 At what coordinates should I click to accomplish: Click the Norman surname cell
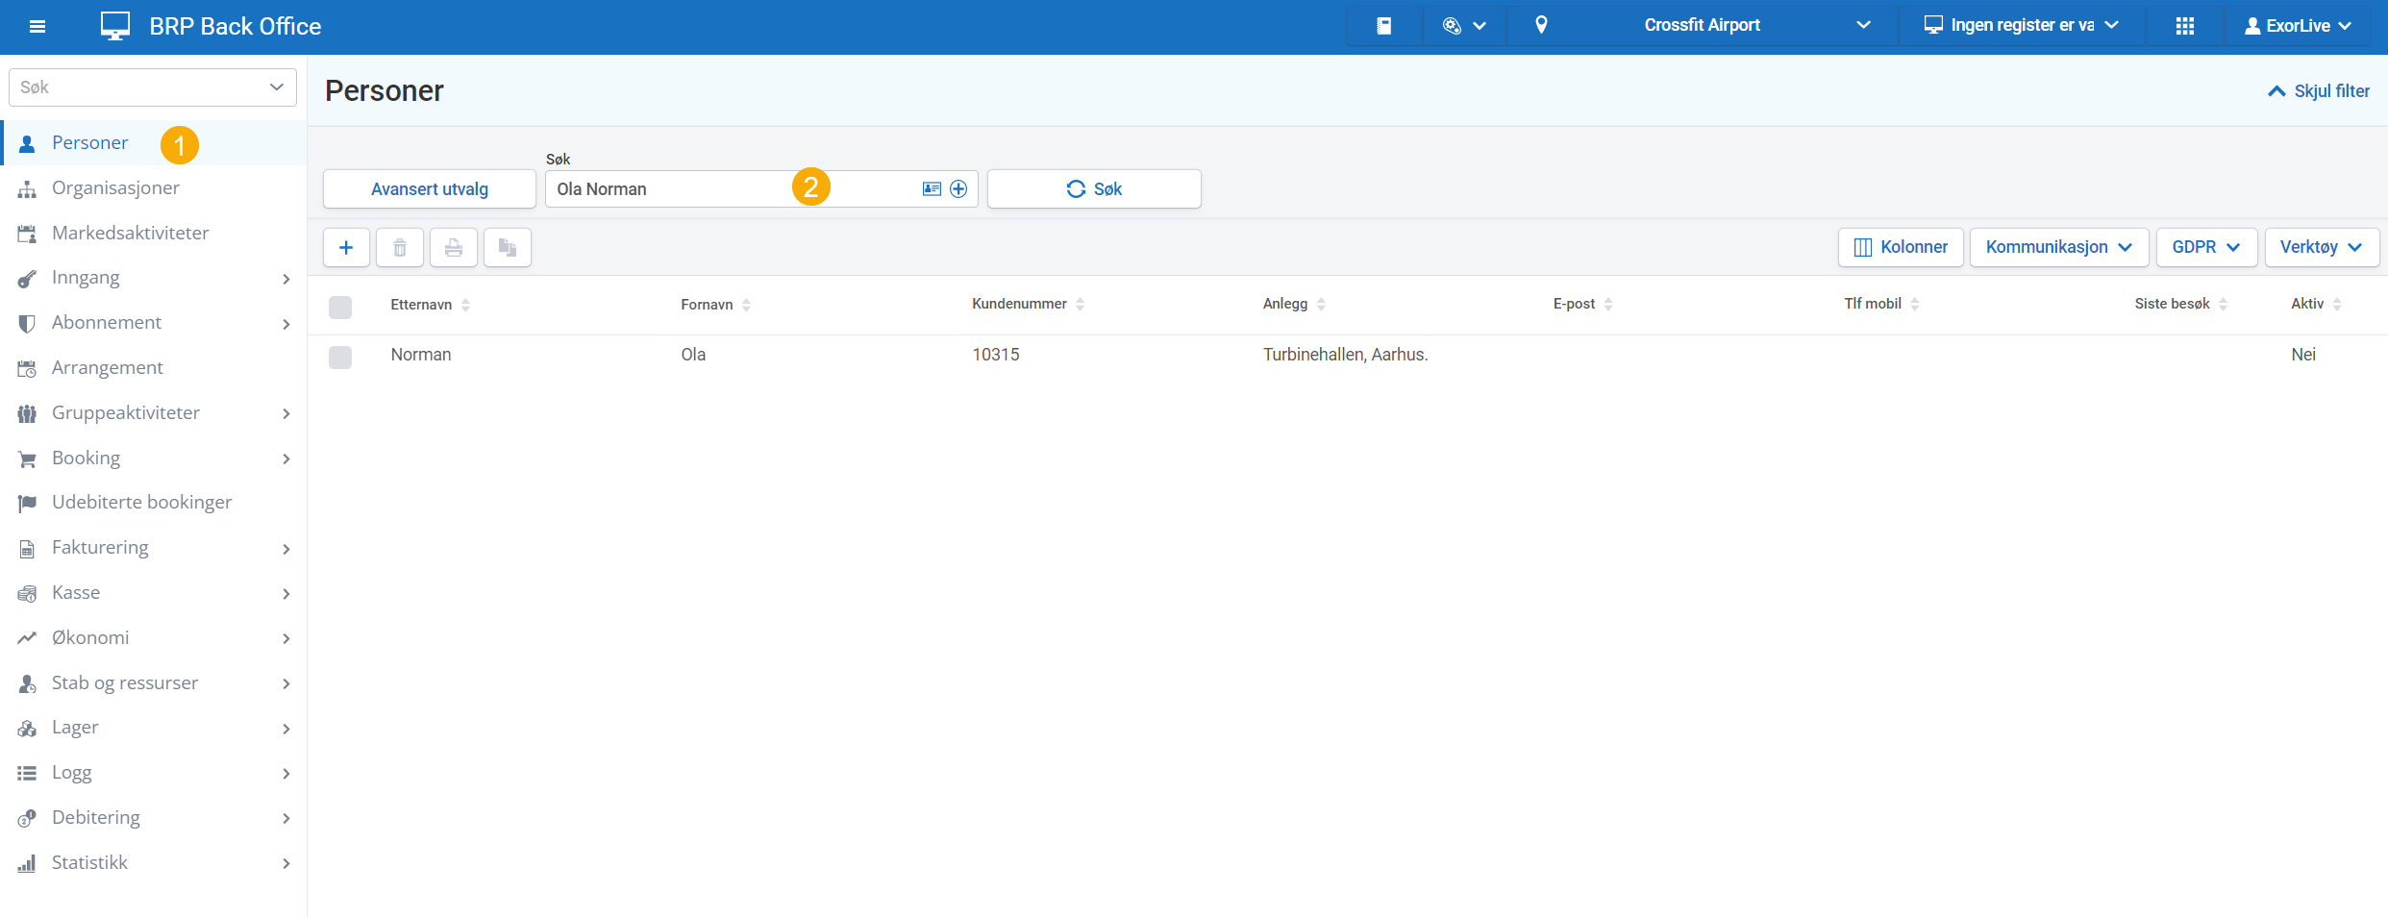click(x=421, y=355)
